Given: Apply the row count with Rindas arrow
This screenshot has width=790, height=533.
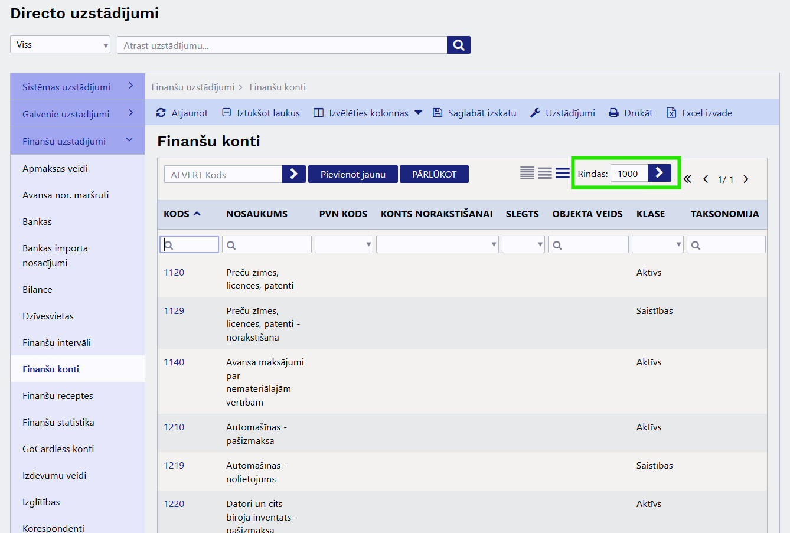Looking at the screenshot, I should click(x=659, y=173).
